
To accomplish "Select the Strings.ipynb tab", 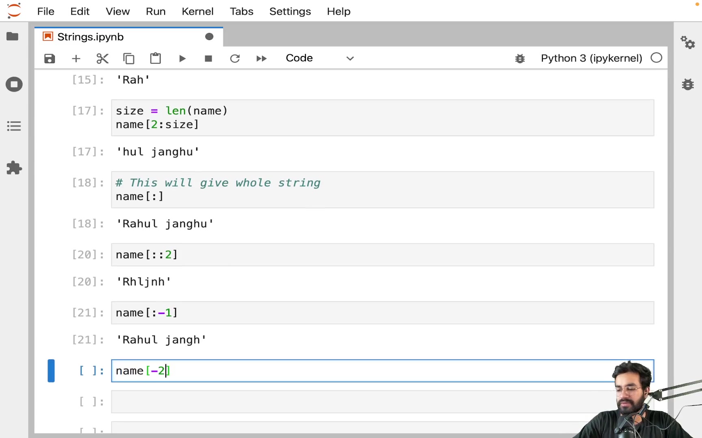I will point(129,37).
